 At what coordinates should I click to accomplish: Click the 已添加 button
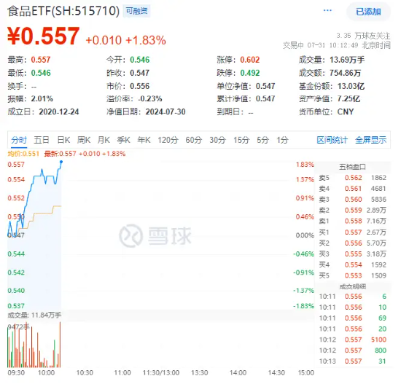[368, 12]
